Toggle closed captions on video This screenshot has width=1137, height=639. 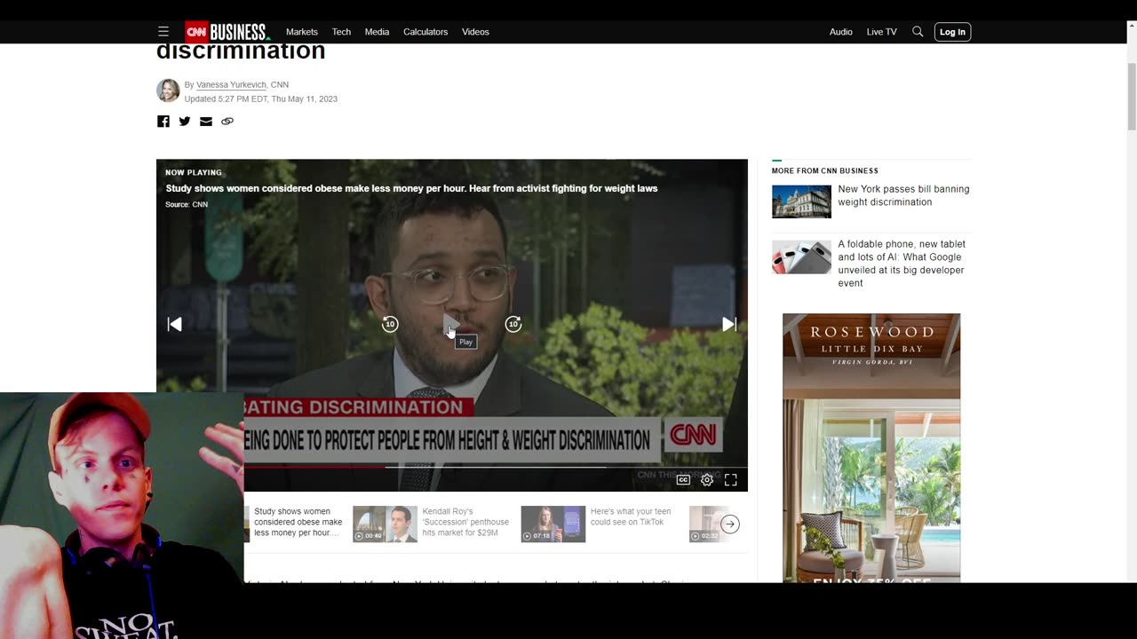click(x=683, y=480)
